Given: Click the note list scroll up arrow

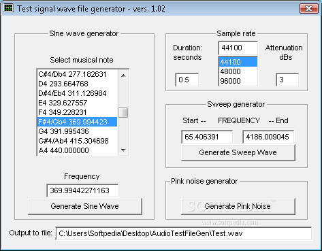Looking at the screenshot, I should (123, 76).
